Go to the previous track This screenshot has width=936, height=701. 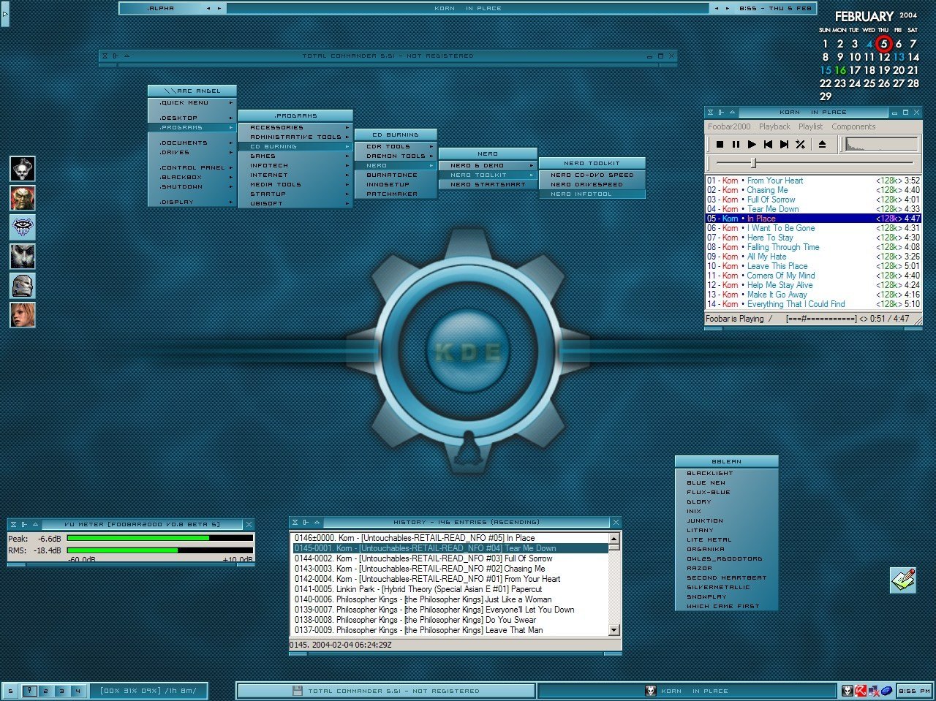click(768, 145)
